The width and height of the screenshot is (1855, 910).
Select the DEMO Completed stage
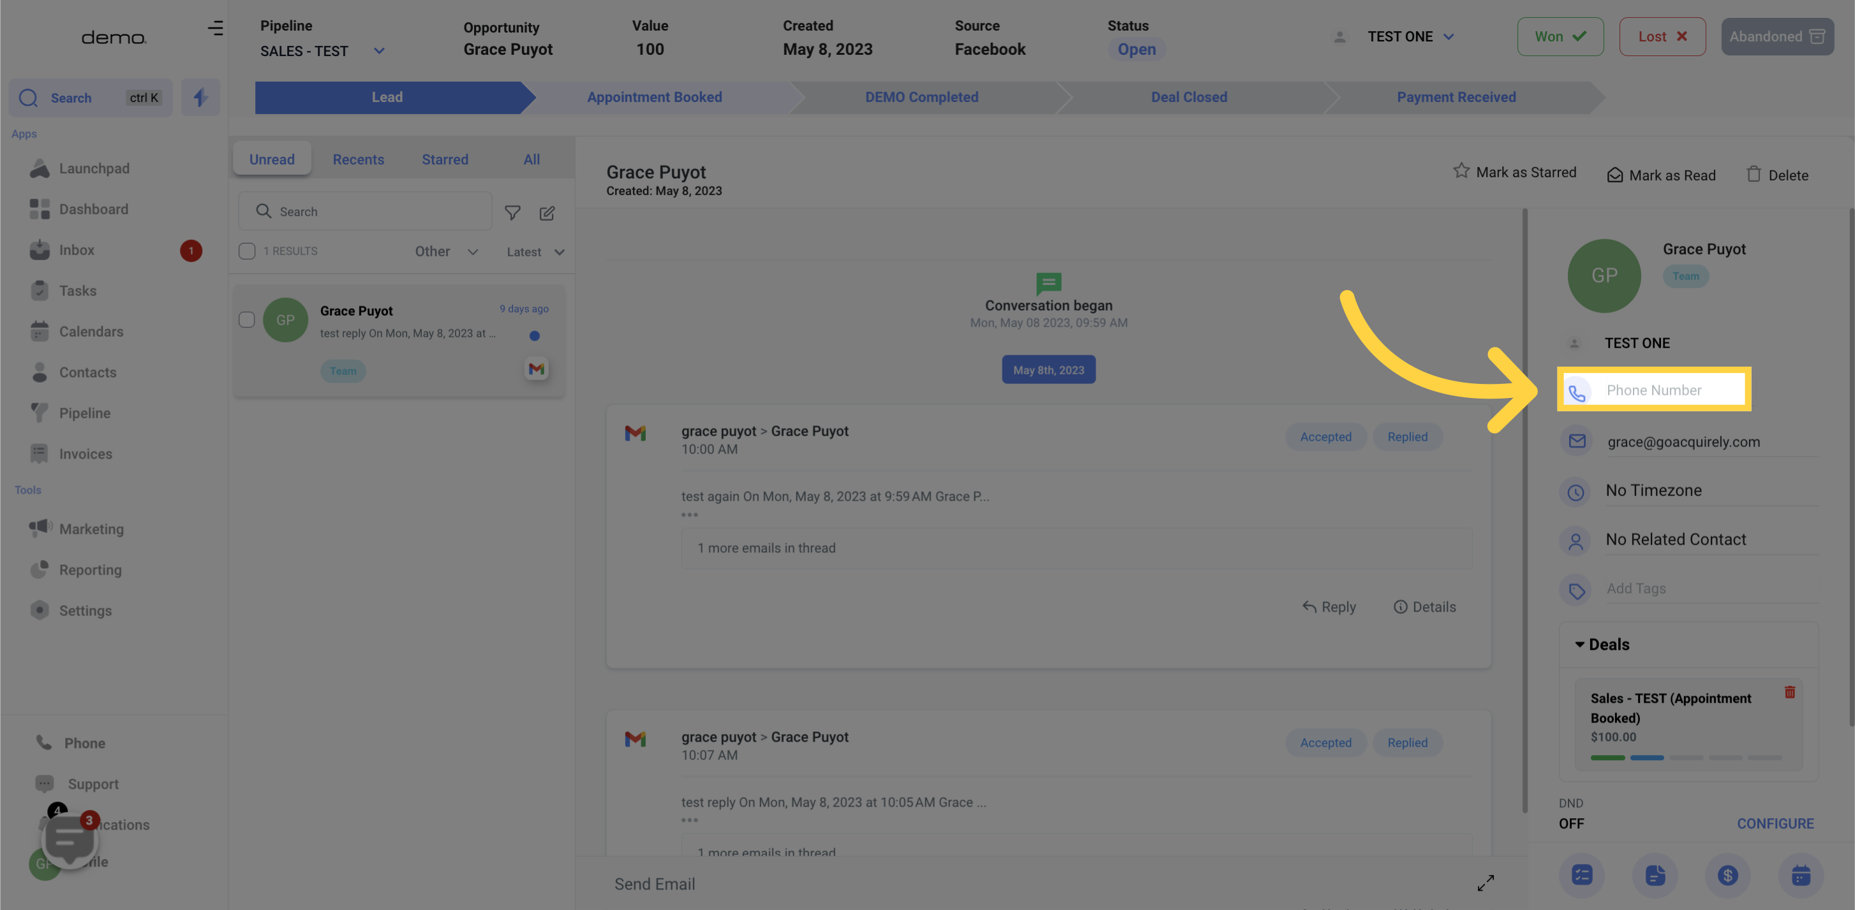tap(921, 97)
